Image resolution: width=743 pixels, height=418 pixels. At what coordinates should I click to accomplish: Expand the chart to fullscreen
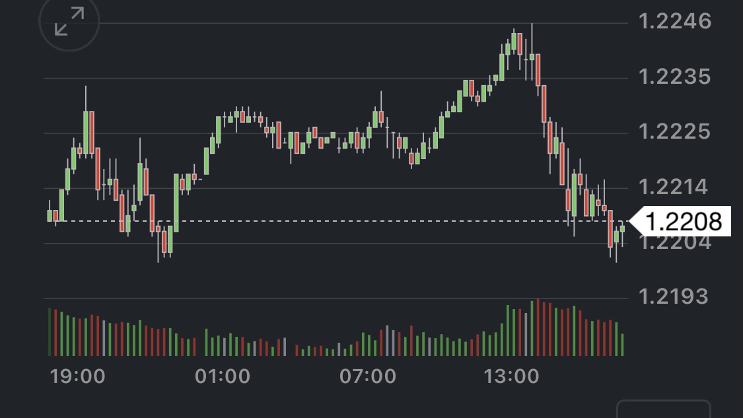69,22
